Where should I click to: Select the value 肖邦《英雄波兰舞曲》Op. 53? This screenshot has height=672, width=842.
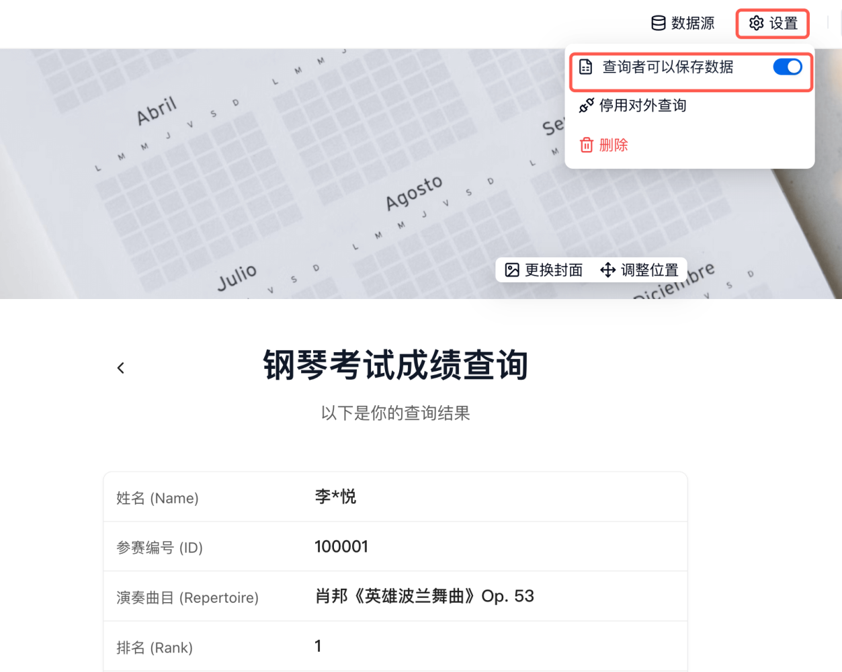coord(424,596)
